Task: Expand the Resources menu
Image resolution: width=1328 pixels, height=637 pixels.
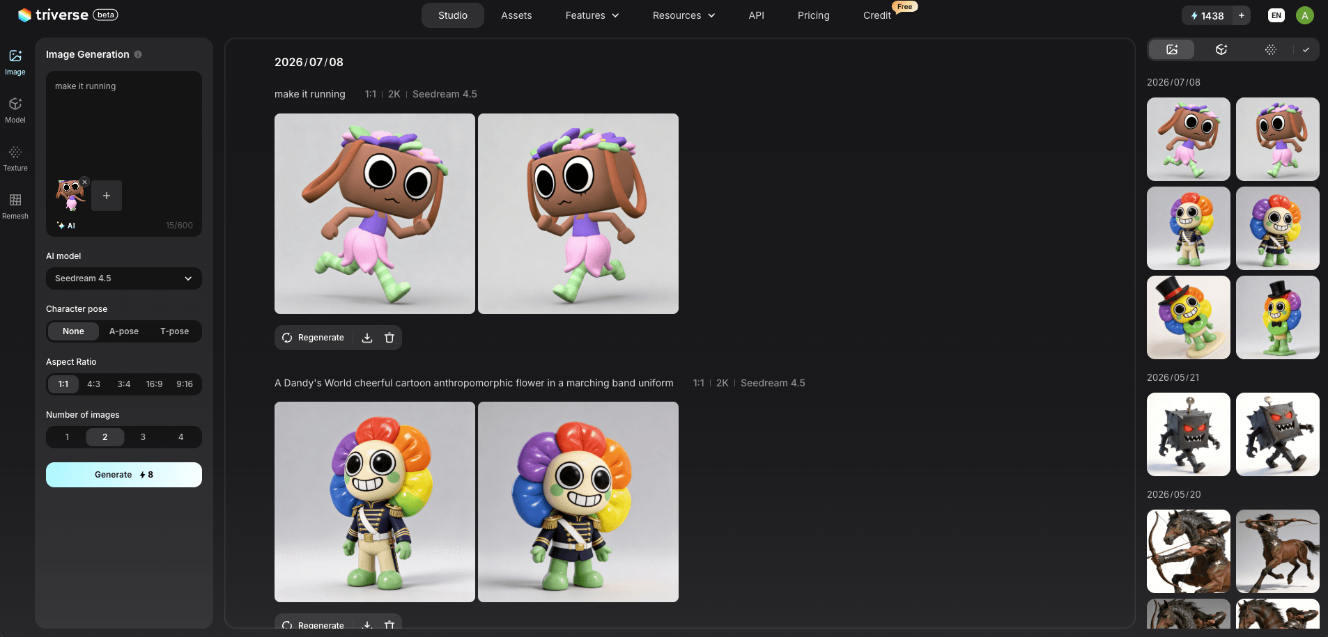Action: (x=684, y=15)
